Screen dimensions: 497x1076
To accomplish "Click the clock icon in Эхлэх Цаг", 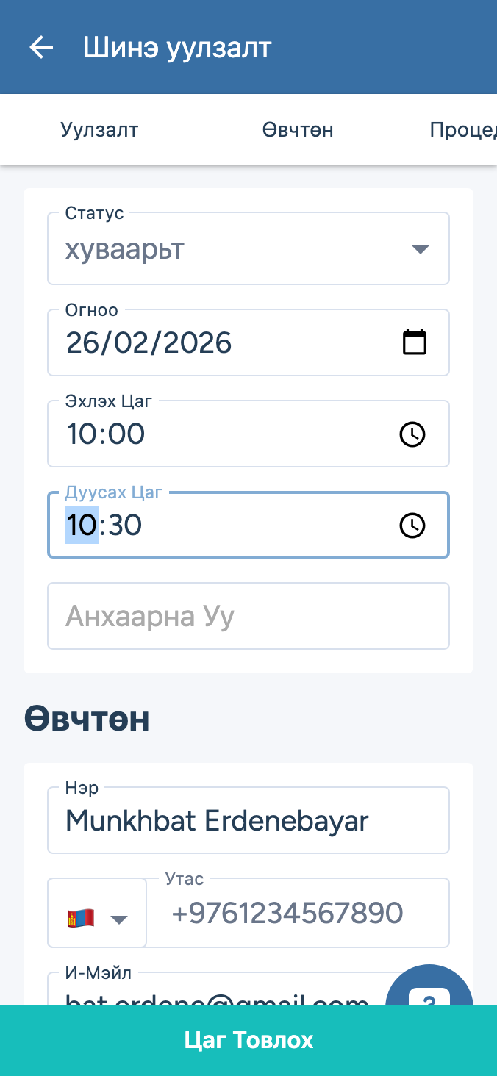I will pos(412,434).
